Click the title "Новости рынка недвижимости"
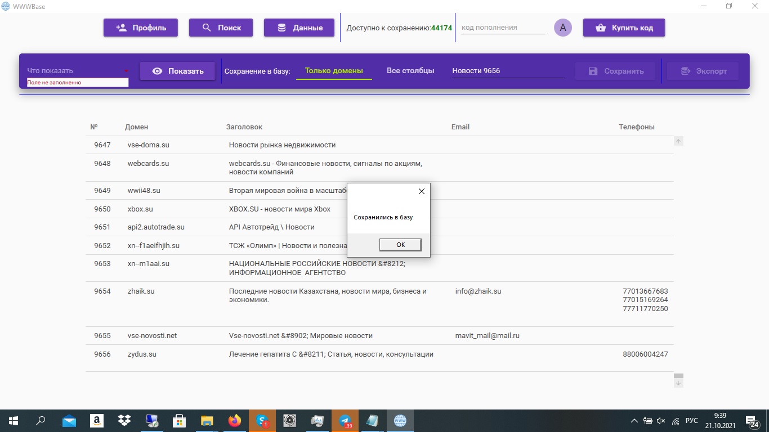The width and height of the screenshot is (769, 432). (282, 145)
